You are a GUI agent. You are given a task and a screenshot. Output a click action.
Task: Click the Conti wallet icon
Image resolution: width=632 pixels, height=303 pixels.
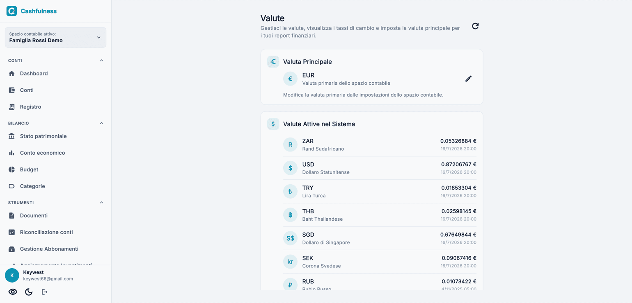(11, 90)
